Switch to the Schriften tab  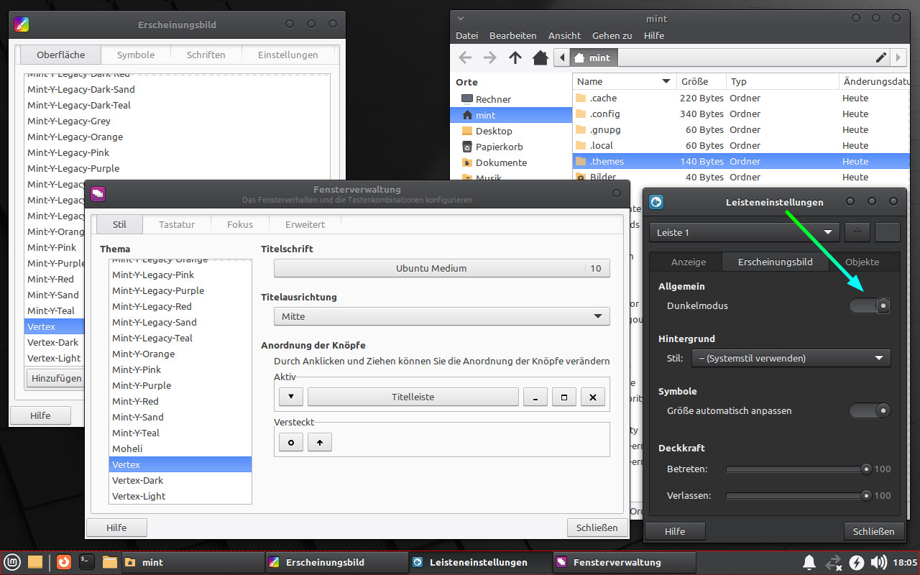[x=206, y=55]
